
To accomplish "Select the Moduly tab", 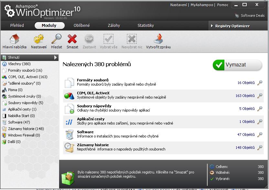I will click(x=49, y=26).
